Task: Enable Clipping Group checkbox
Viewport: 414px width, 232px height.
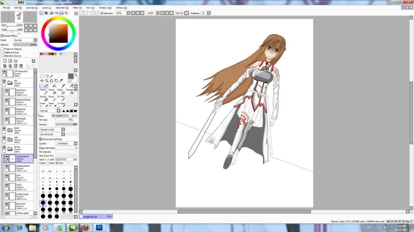Action: (2, 52)
